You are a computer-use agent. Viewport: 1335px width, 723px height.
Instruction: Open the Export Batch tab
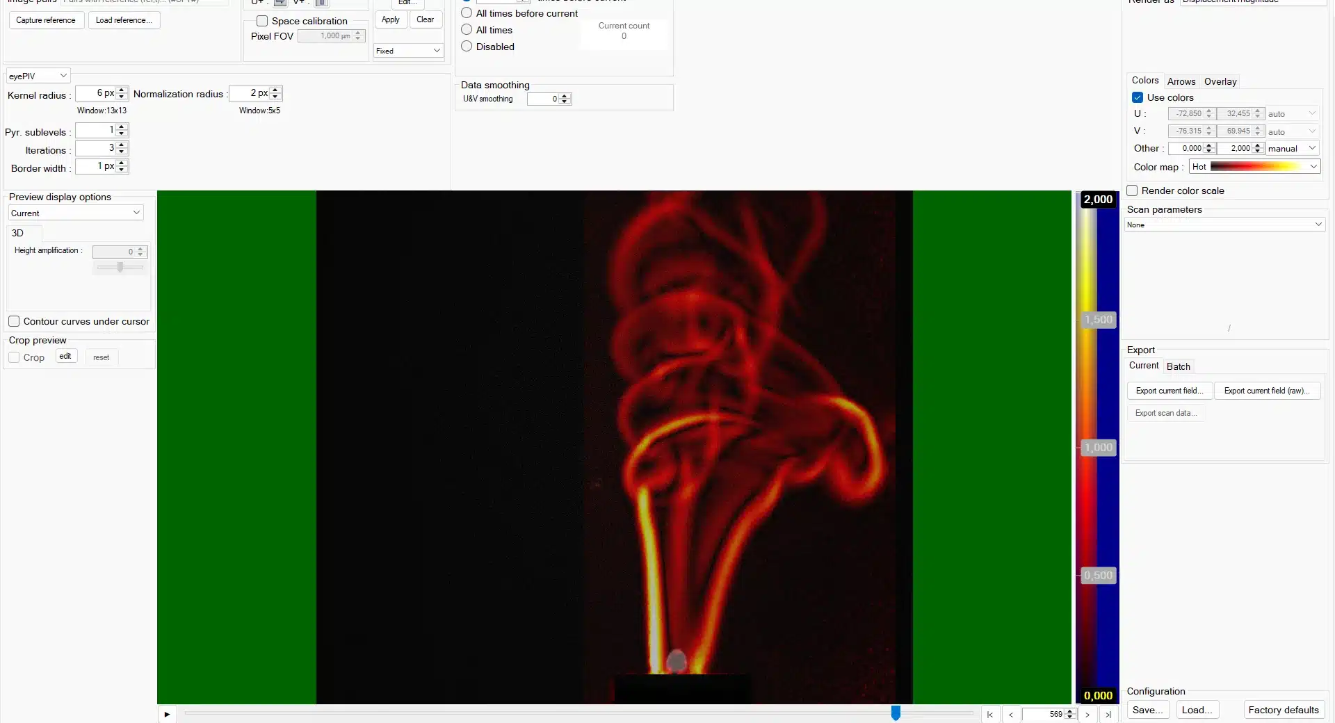(1178, 366)
